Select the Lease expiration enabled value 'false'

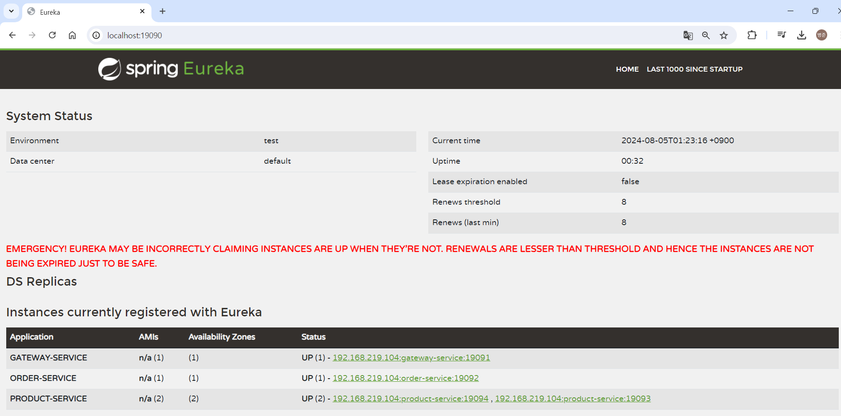pyautogui.click(x=630, y=182)
